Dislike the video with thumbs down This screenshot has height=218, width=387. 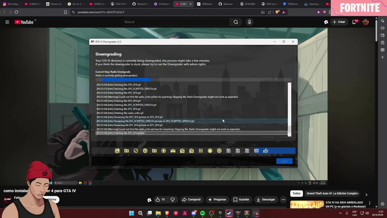tap(173, 200)
